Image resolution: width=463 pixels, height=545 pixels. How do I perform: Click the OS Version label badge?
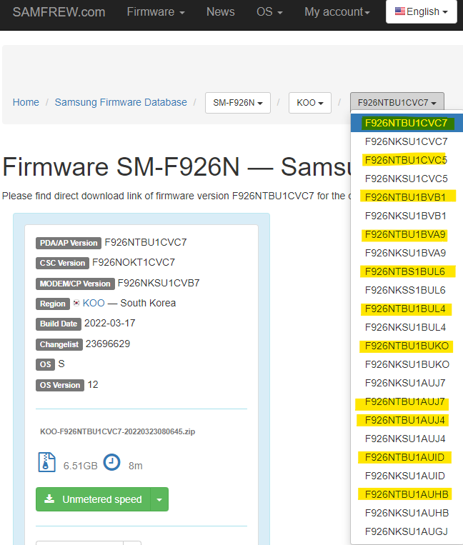click(x=60, y=385)
